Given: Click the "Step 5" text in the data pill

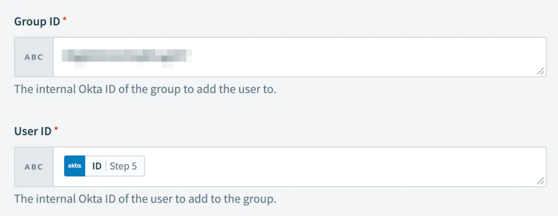Looking at the screenshot, I should [123, 166].
